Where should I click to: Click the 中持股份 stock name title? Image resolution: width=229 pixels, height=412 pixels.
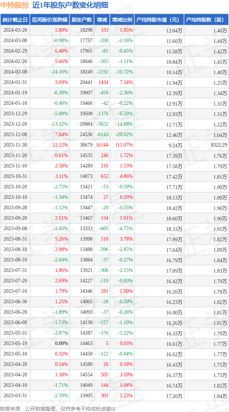click(14, 5)
